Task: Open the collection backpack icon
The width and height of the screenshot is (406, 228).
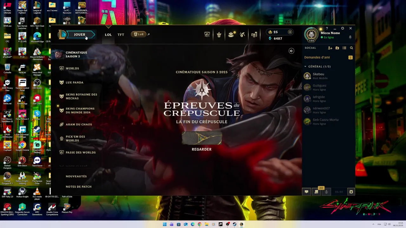Action: pos(231,35)
